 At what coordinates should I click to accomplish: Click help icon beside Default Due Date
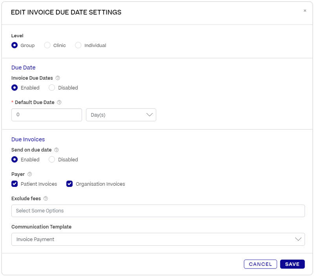59,102
